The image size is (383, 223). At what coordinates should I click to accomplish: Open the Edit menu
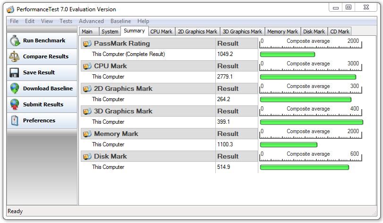(30, 21)
